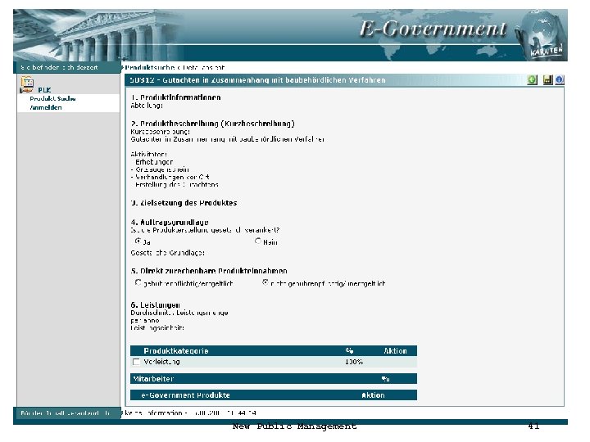The width and height of the screenshot is (590, 442).
Task: Click the 'Vorleistung' row label
Action: [x=161, y=362]
